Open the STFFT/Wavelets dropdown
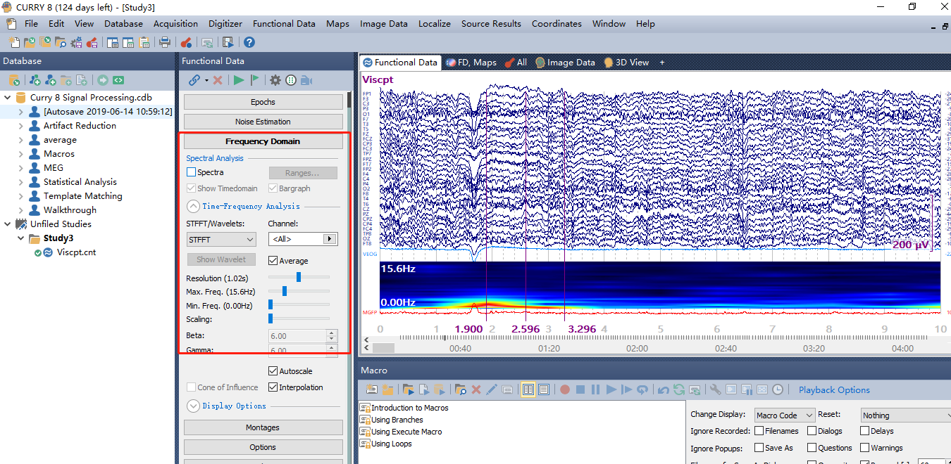The width and height of the screenshot is (951, 464). tap(220, 239)
